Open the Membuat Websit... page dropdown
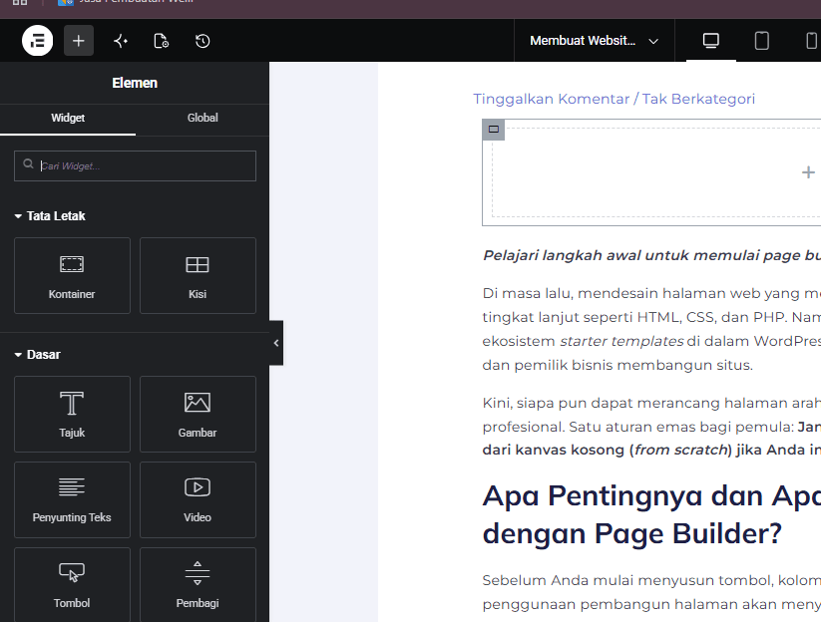This screenshot has height=622, width=821. [594, 41]
